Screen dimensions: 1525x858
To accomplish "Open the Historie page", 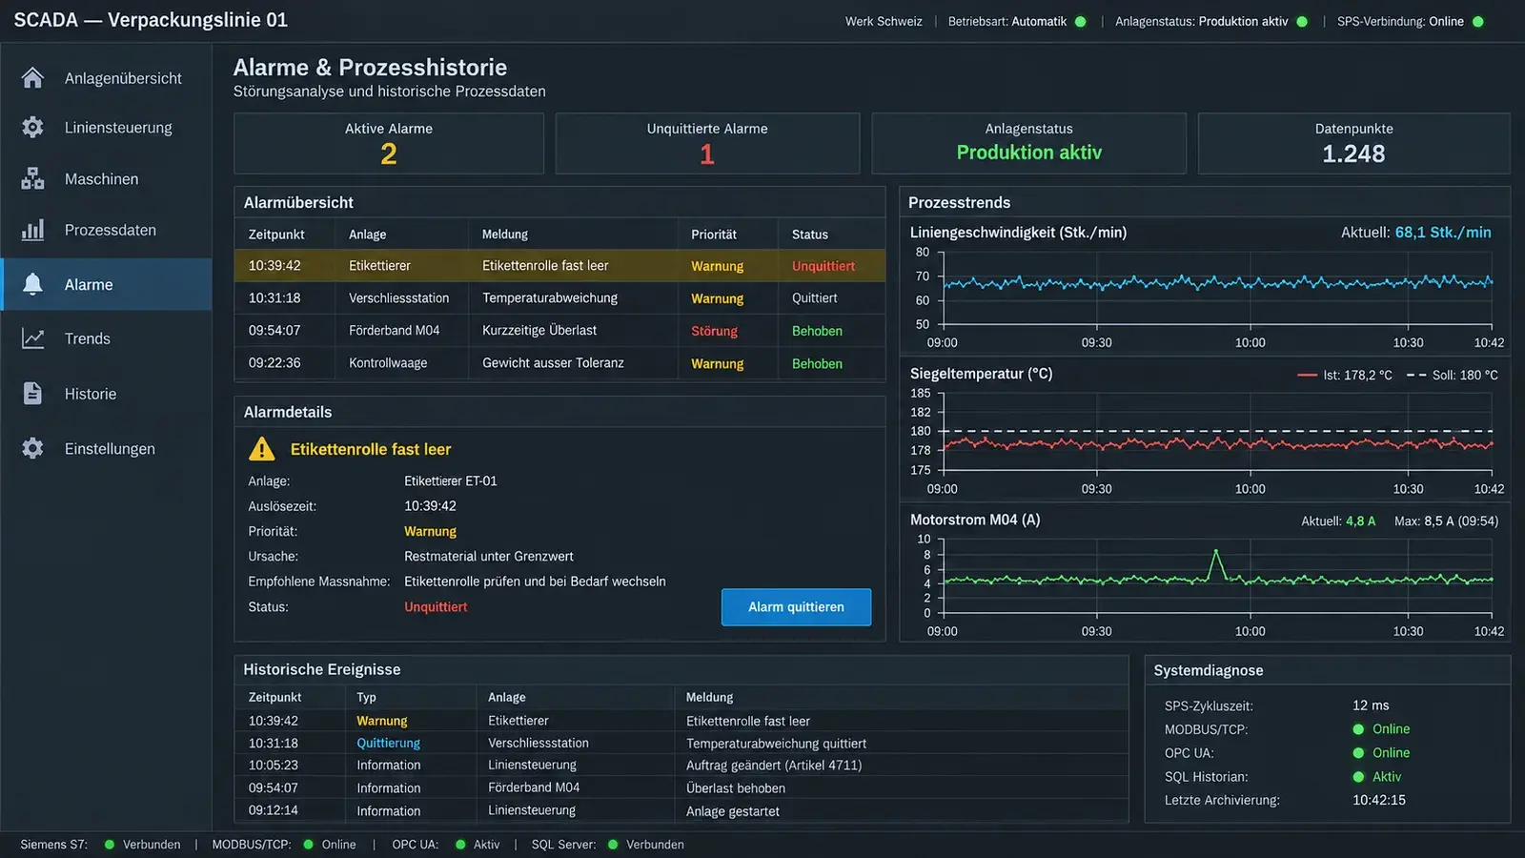I will pos(106,394).
